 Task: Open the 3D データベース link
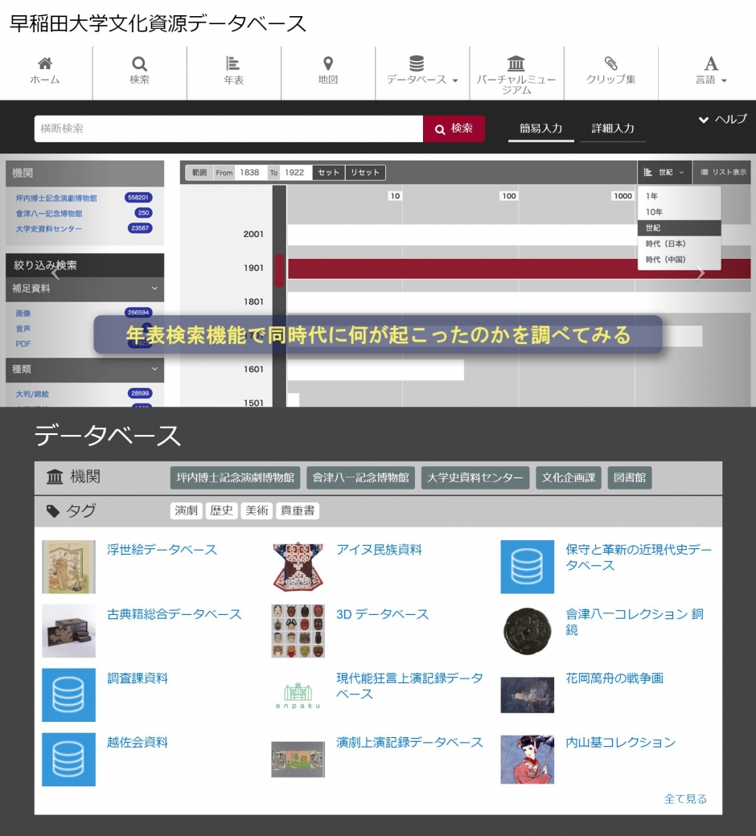tap(383, 614)
